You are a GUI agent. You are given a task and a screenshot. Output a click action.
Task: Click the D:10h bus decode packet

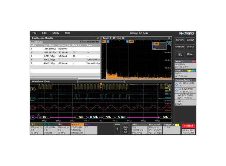[122, 117]
